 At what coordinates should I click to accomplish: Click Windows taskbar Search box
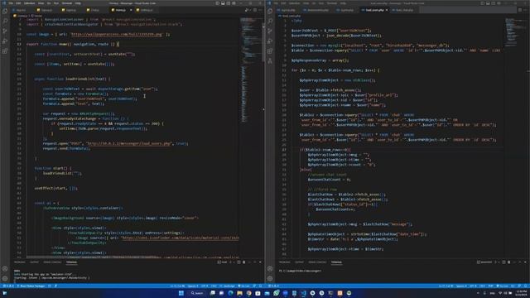[197, 293]
